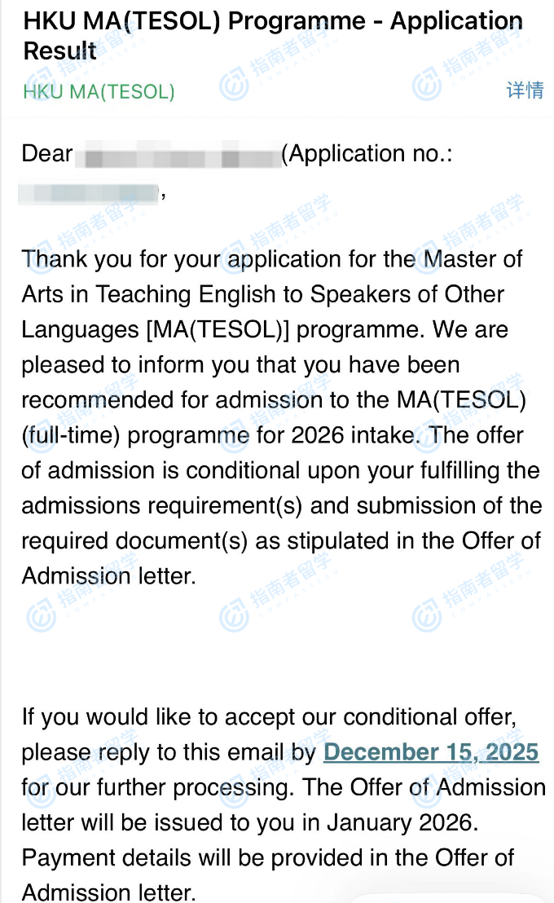Click the December 15, 2025 date link
This screenshot has width=554, height=903.
tap(431, 752)
